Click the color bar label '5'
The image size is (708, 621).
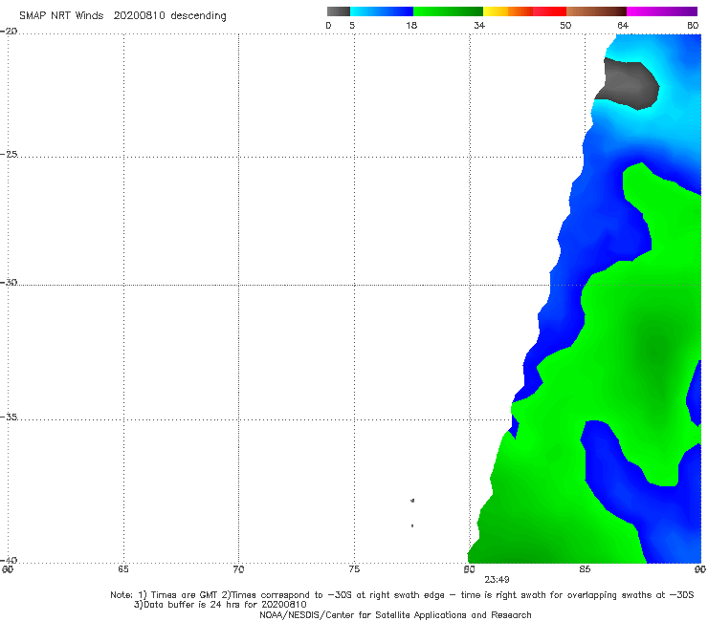352,25
